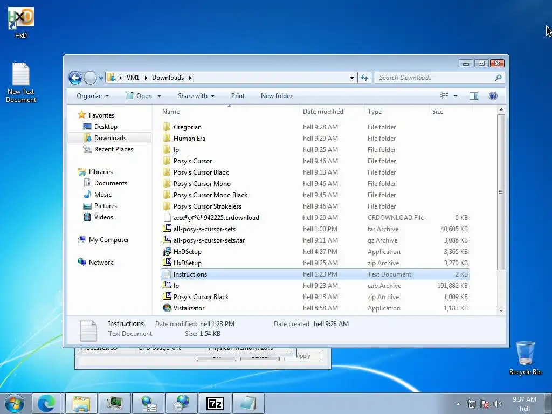Expand the Open button dropdown arrow

159,96
